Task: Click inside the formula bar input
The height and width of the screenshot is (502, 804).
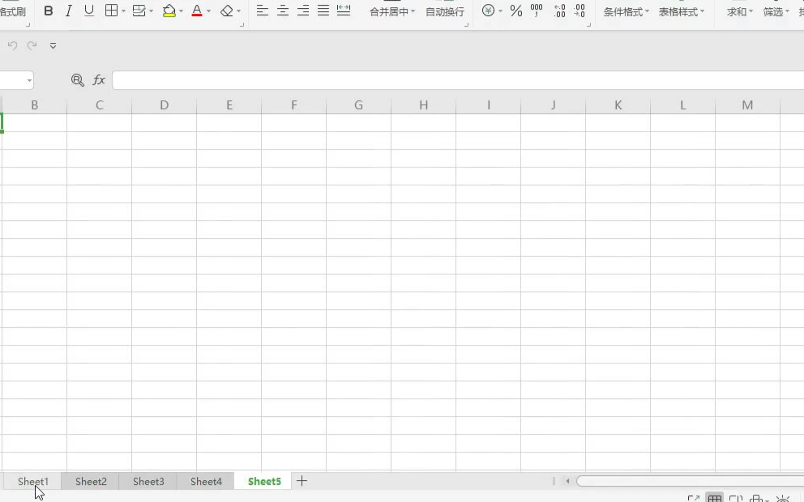Action: (454, 80)
